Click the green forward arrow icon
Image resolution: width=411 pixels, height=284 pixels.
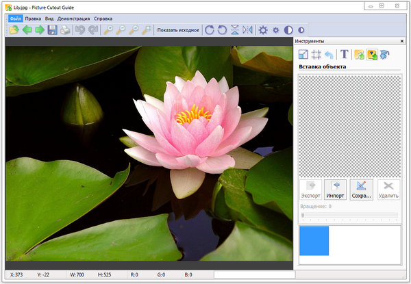[x=40, y=30]
